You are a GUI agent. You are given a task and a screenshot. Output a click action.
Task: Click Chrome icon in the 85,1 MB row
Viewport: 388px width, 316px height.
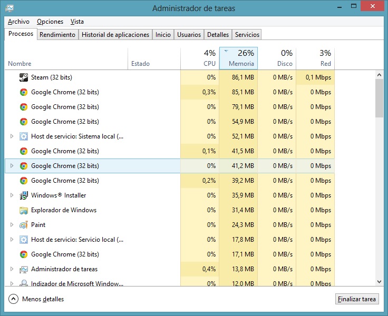pyautogui.click(x=24, y=92)
